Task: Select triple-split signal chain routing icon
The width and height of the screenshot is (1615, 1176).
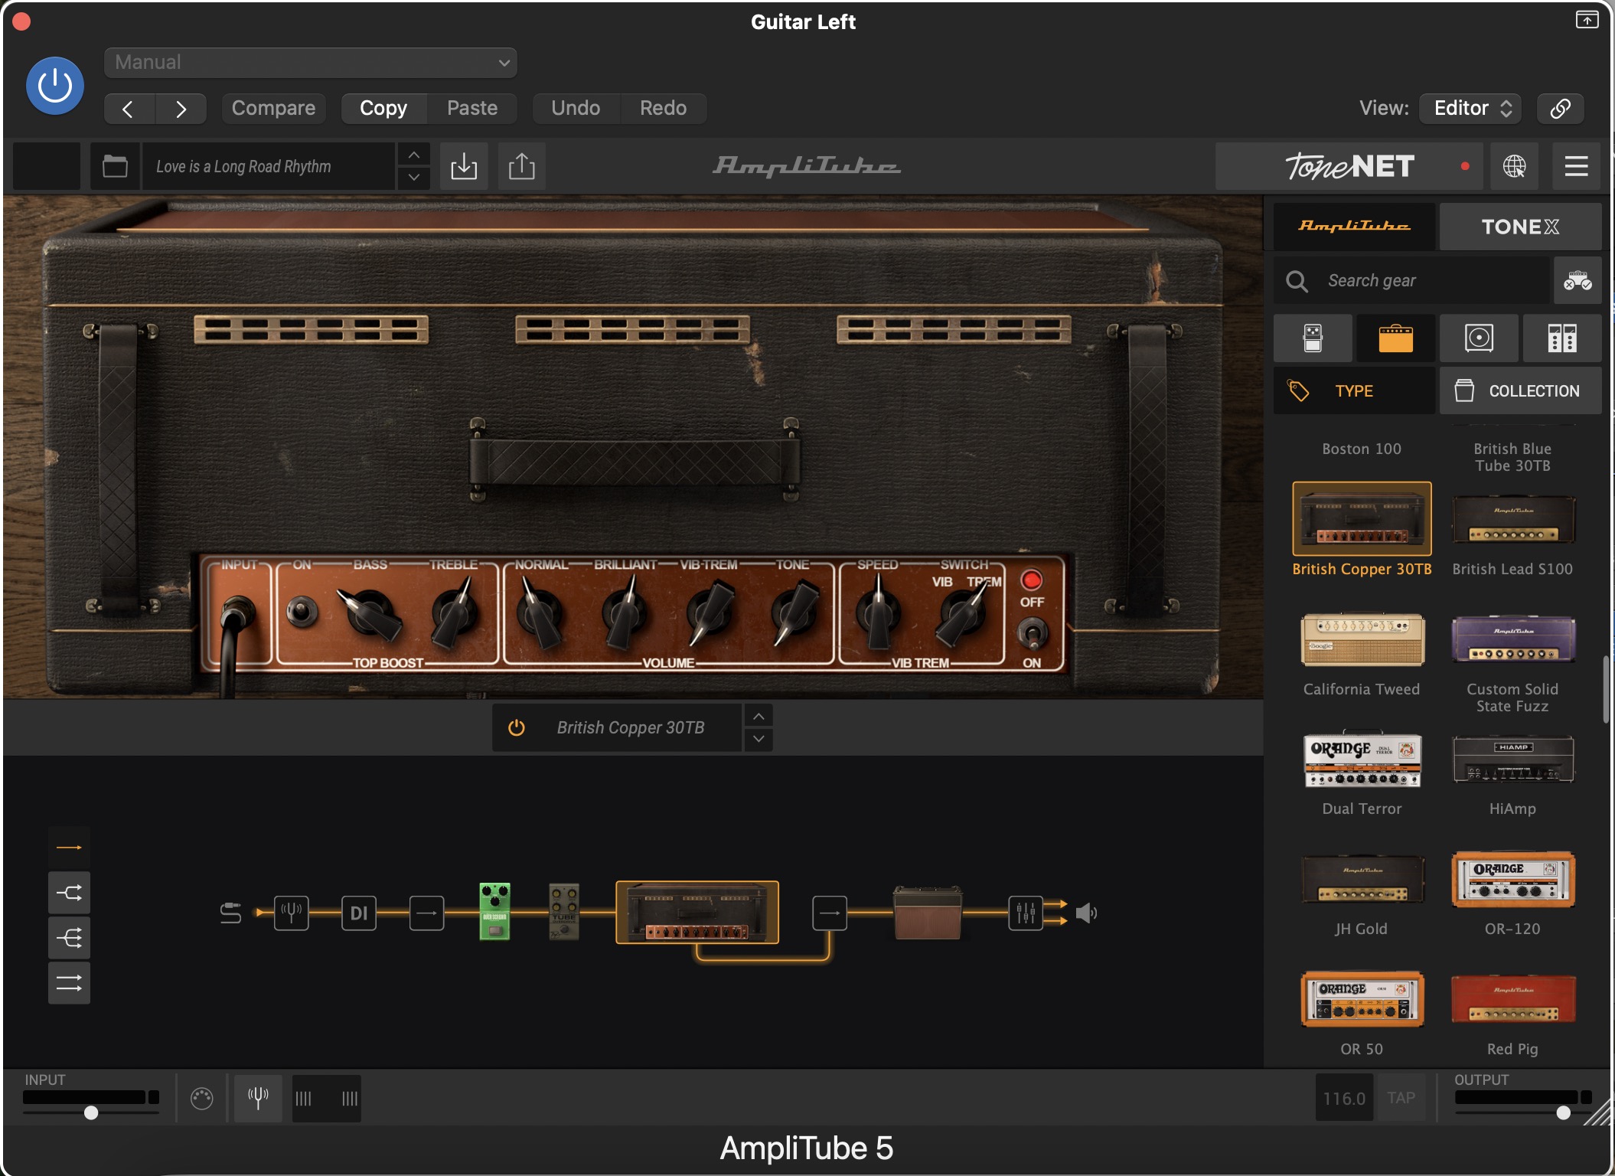Action: coord(69,938)
